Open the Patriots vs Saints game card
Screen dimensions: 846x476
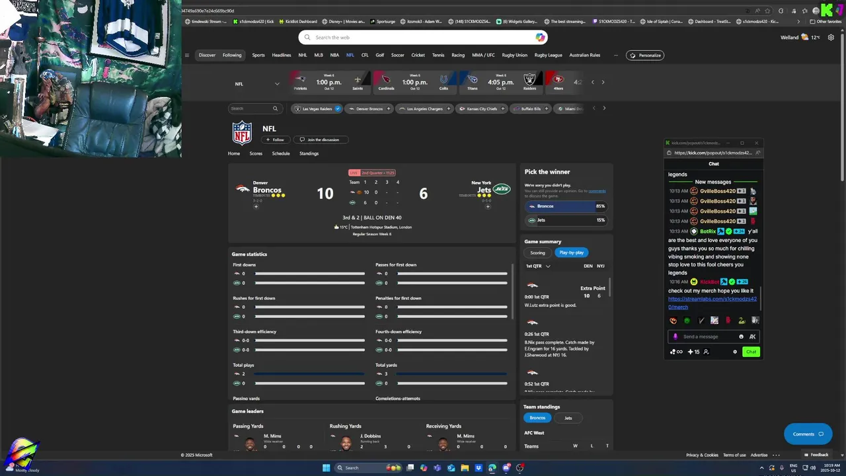(x=328, y=82)
